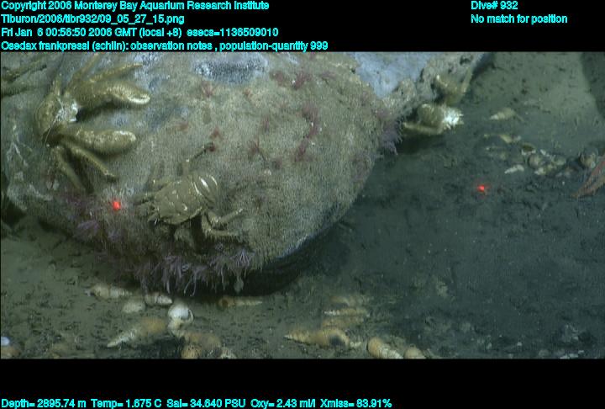This screenshot has width=605, height=409.
Task: Select the 'population-quantity 999' text
Action: [274, 46]
